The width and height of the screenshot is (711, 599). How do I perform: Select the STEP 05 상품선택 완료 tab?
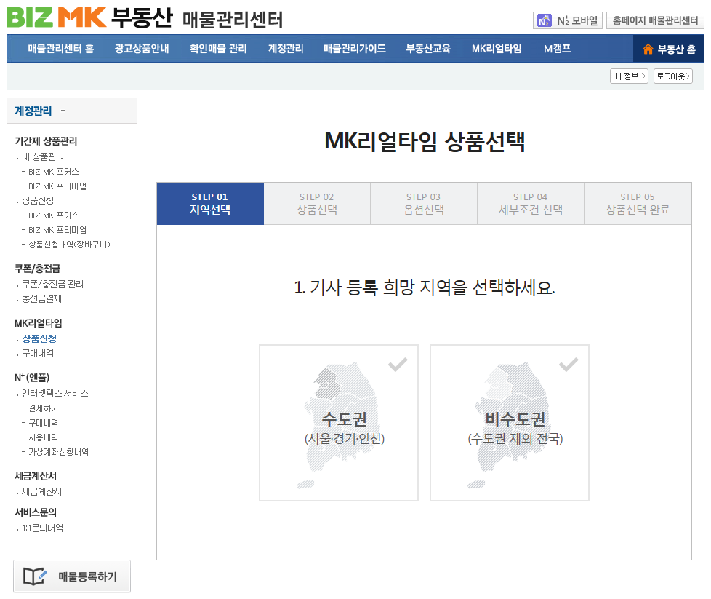tap(638, 204)
